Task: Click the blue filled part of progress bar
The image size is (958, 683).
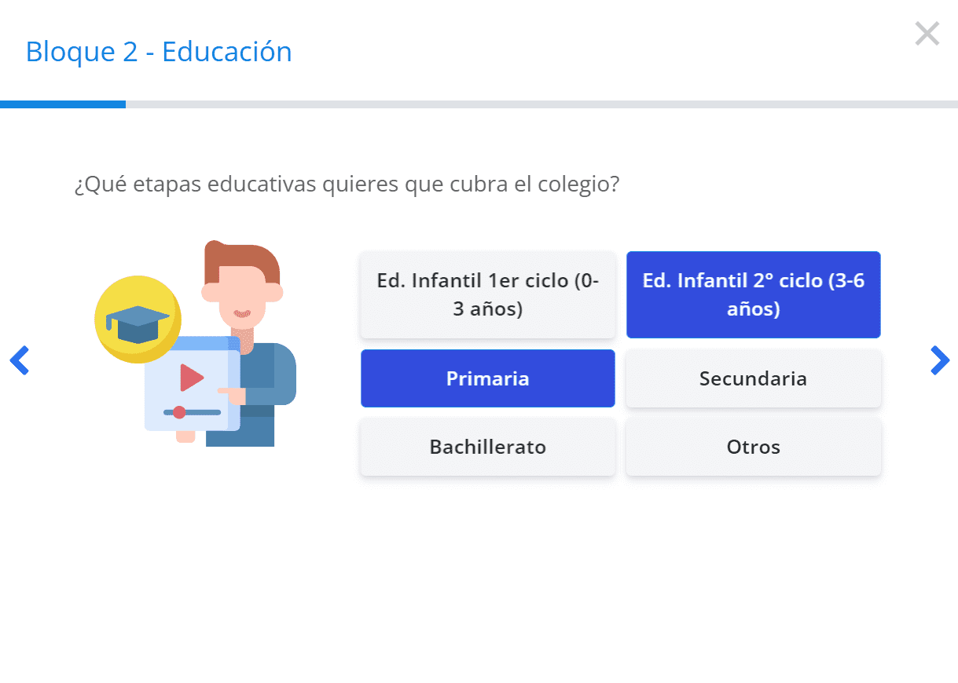Action: click(63, 104)
